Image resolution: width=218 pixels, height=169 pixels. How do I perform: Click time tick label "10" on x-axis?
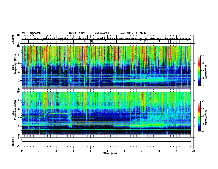(194, 151)
